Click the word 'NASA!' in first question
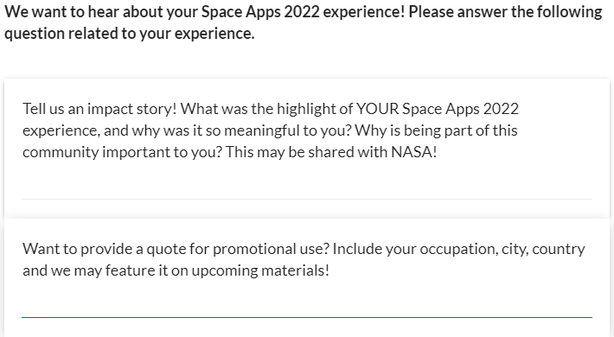The width and height of the screenshot is (614, 337). coord(414,152)
